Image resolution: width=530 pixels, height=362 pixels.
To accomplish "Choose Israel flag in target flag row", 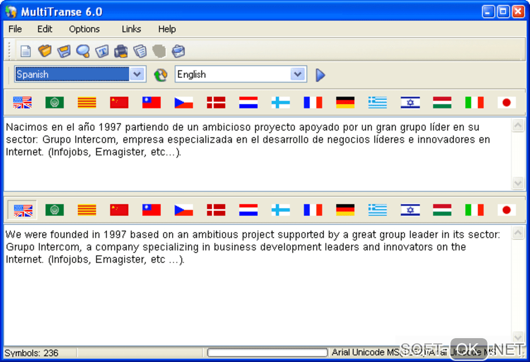I will (x=410, y=210).
